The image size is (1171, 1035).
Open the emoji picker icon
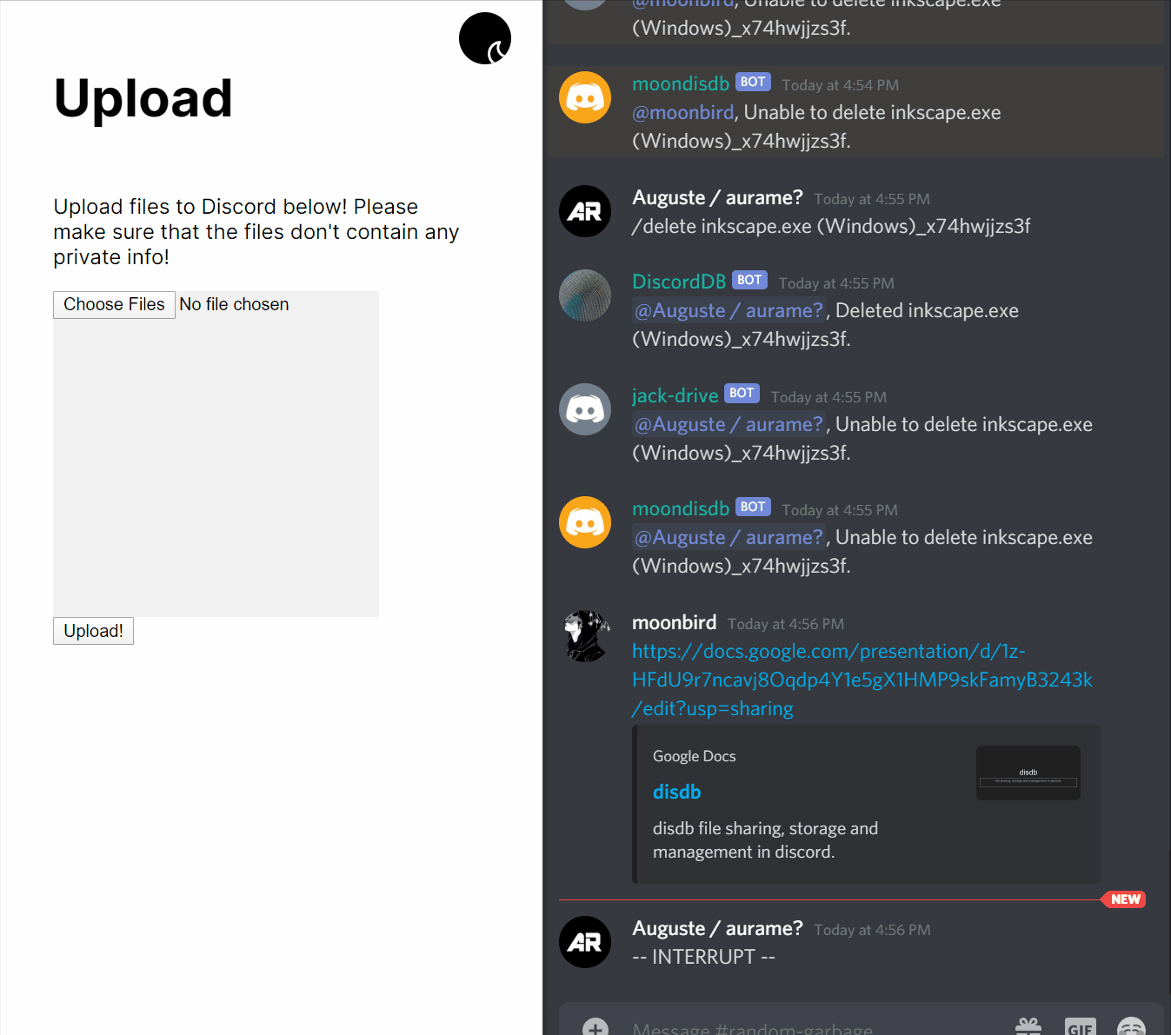click(1131, 1027)
